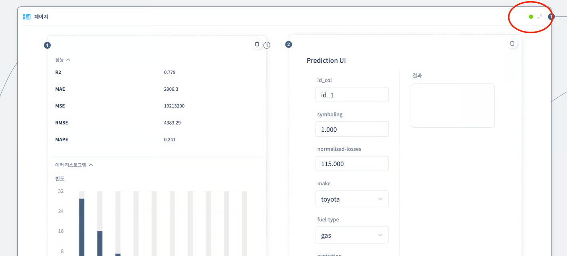
Task: Focus the normalized-losses field
Action: pos(352,164)
